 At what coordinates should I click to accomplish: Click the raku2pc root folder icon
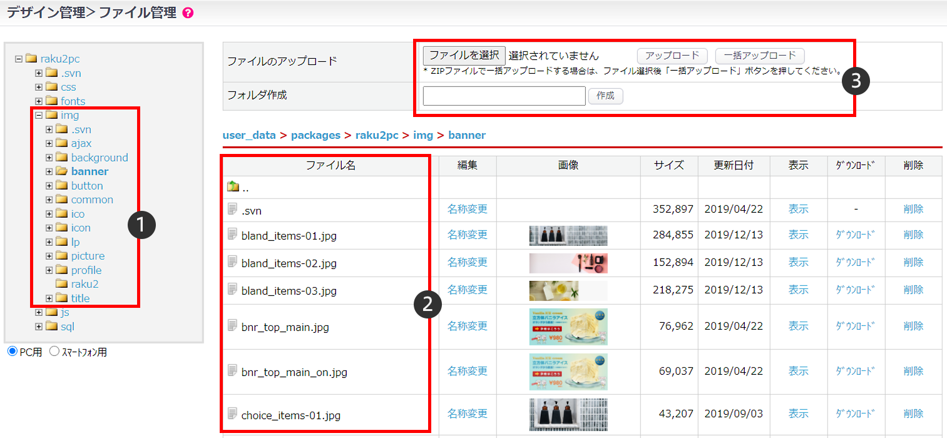click(x=31, y=59)
